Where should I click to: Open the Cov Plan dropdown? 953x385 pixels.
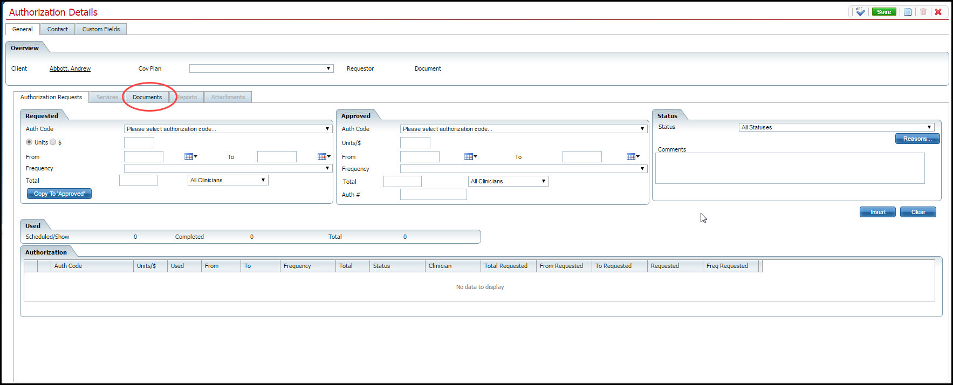point(261,68)
